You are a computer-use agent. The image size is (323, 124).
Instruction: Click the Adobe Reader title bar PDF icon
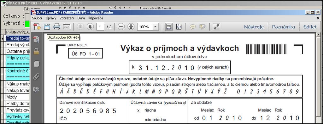pyautogui.click(x=33, y=12)
